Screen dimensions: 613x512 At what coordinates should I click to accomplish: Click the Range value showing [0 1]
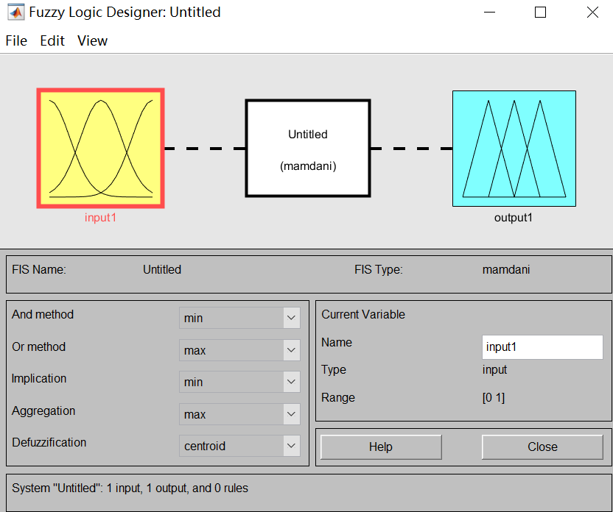494,397
